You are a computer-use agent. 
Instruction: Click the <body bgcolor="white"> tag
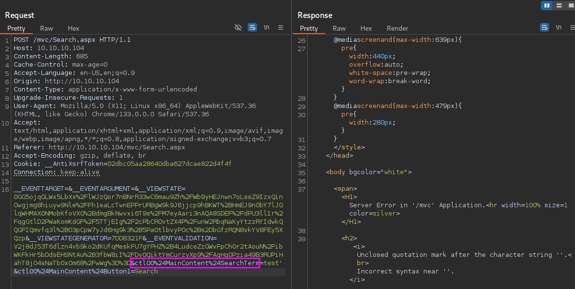pos(369,172)
